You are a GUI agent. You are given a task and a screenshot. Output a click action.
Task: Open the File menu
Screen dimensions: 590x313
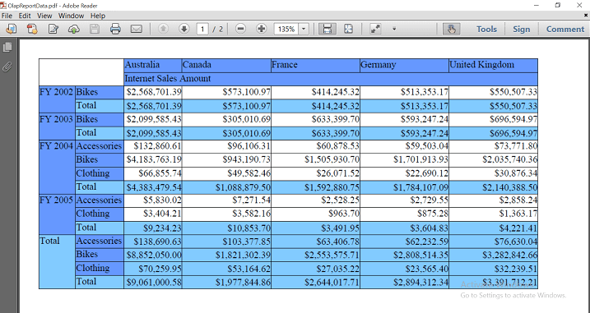pyautogui.click(x=7, y=16)
